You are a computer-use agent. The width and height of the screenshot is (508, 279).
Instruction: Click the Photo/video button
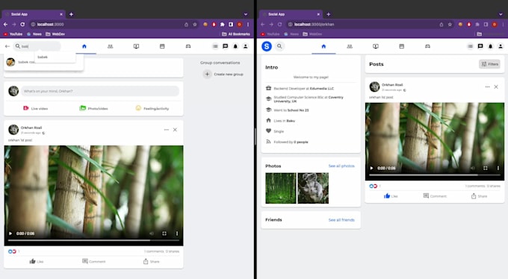pyautogui.click(x=93, y=108)
